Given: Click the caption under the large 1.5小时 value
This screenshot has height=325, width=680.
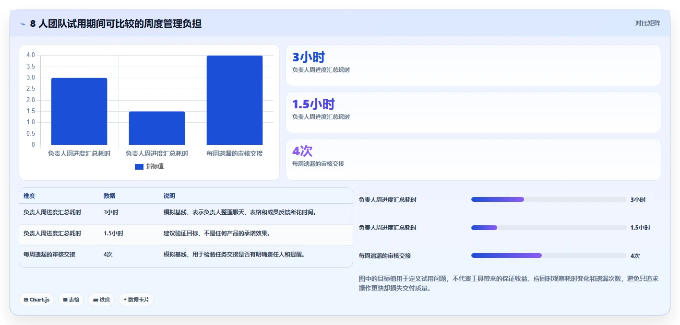Looking at the screenshot, I should click(x=321, y=117).
